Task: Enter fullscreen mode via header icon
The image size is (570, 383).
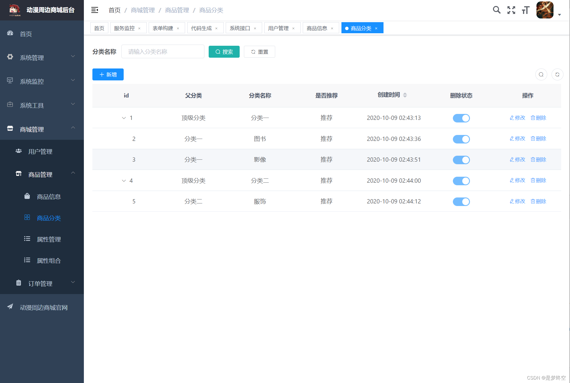Action: coord(511,10)
